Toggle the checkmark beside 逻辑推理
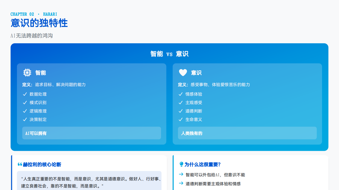Viewport: 339px width, 190px height. click(24, 111)
